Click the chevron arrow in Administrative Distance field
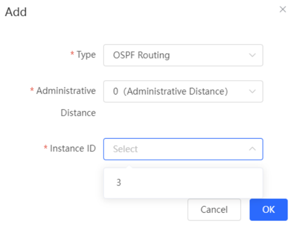 click(x=252, y=92)
